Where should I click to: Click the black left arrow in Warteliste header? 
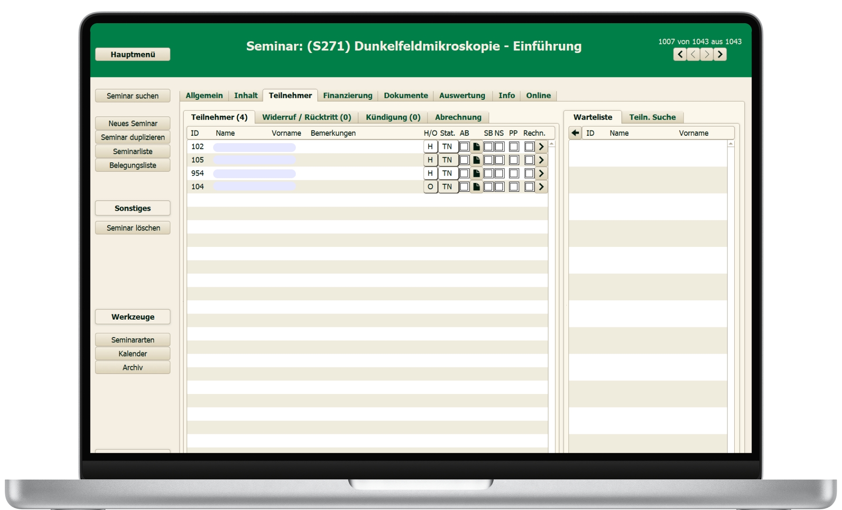pyautogui.click(x=575, y=133)
